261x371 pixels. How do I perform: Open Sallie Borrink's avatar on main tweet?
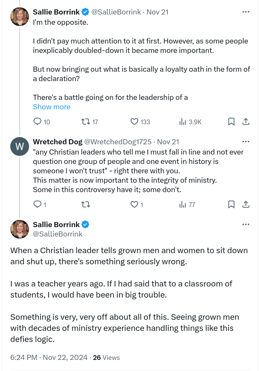pyautogui.click(x=20, y=229)
